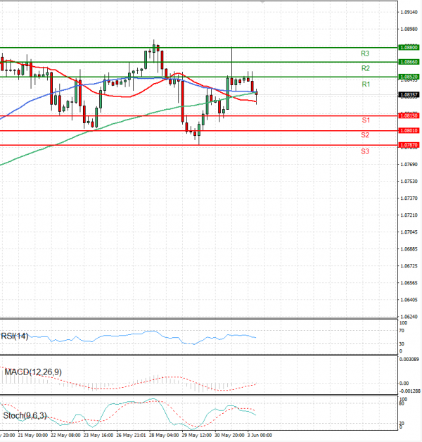Screen dimensions: 422x442
Task: Click the 23 May 16:00 time label
Action: coord(98,435)
